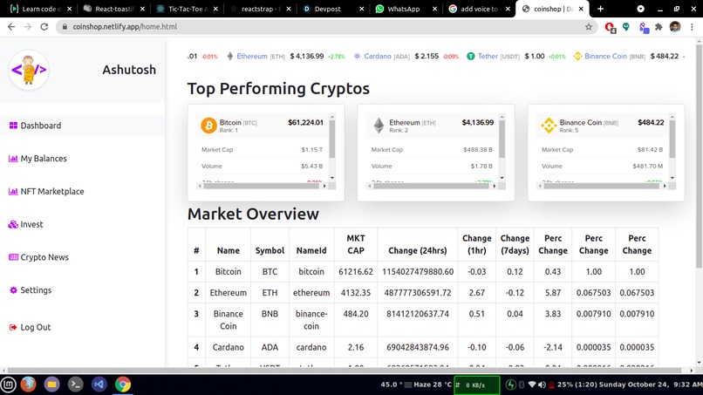Open the tab search dropdown
703x395 pixels.
click(x=641, y=9)
